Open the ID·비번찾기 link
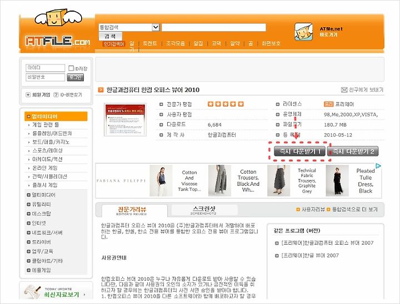Viewport: 400px width, 304px height. point(71,95)
